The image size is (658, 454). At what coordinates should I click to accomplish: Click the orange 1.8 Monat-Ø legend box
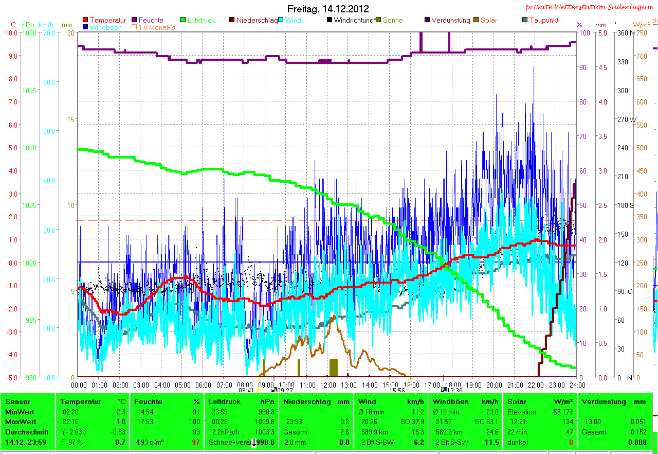pyautogui.click(x=135, y=27)
